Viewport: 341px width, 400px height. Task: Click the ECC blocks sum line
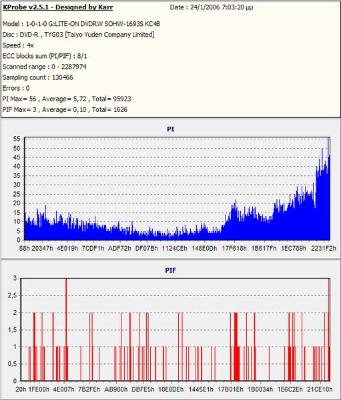(45, 56)
